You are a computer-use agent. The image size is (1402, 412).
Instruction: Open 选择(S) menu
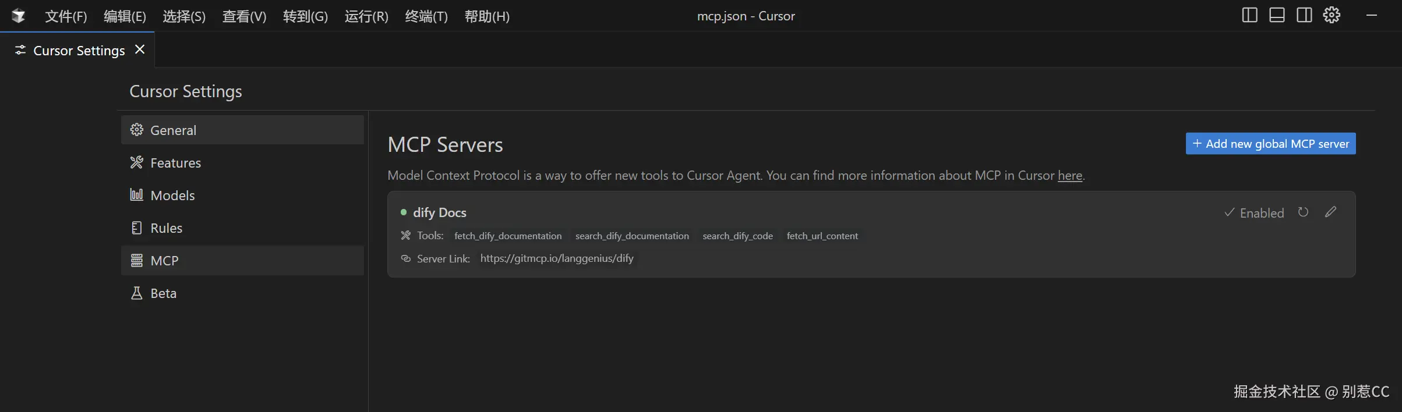[184, 16]
